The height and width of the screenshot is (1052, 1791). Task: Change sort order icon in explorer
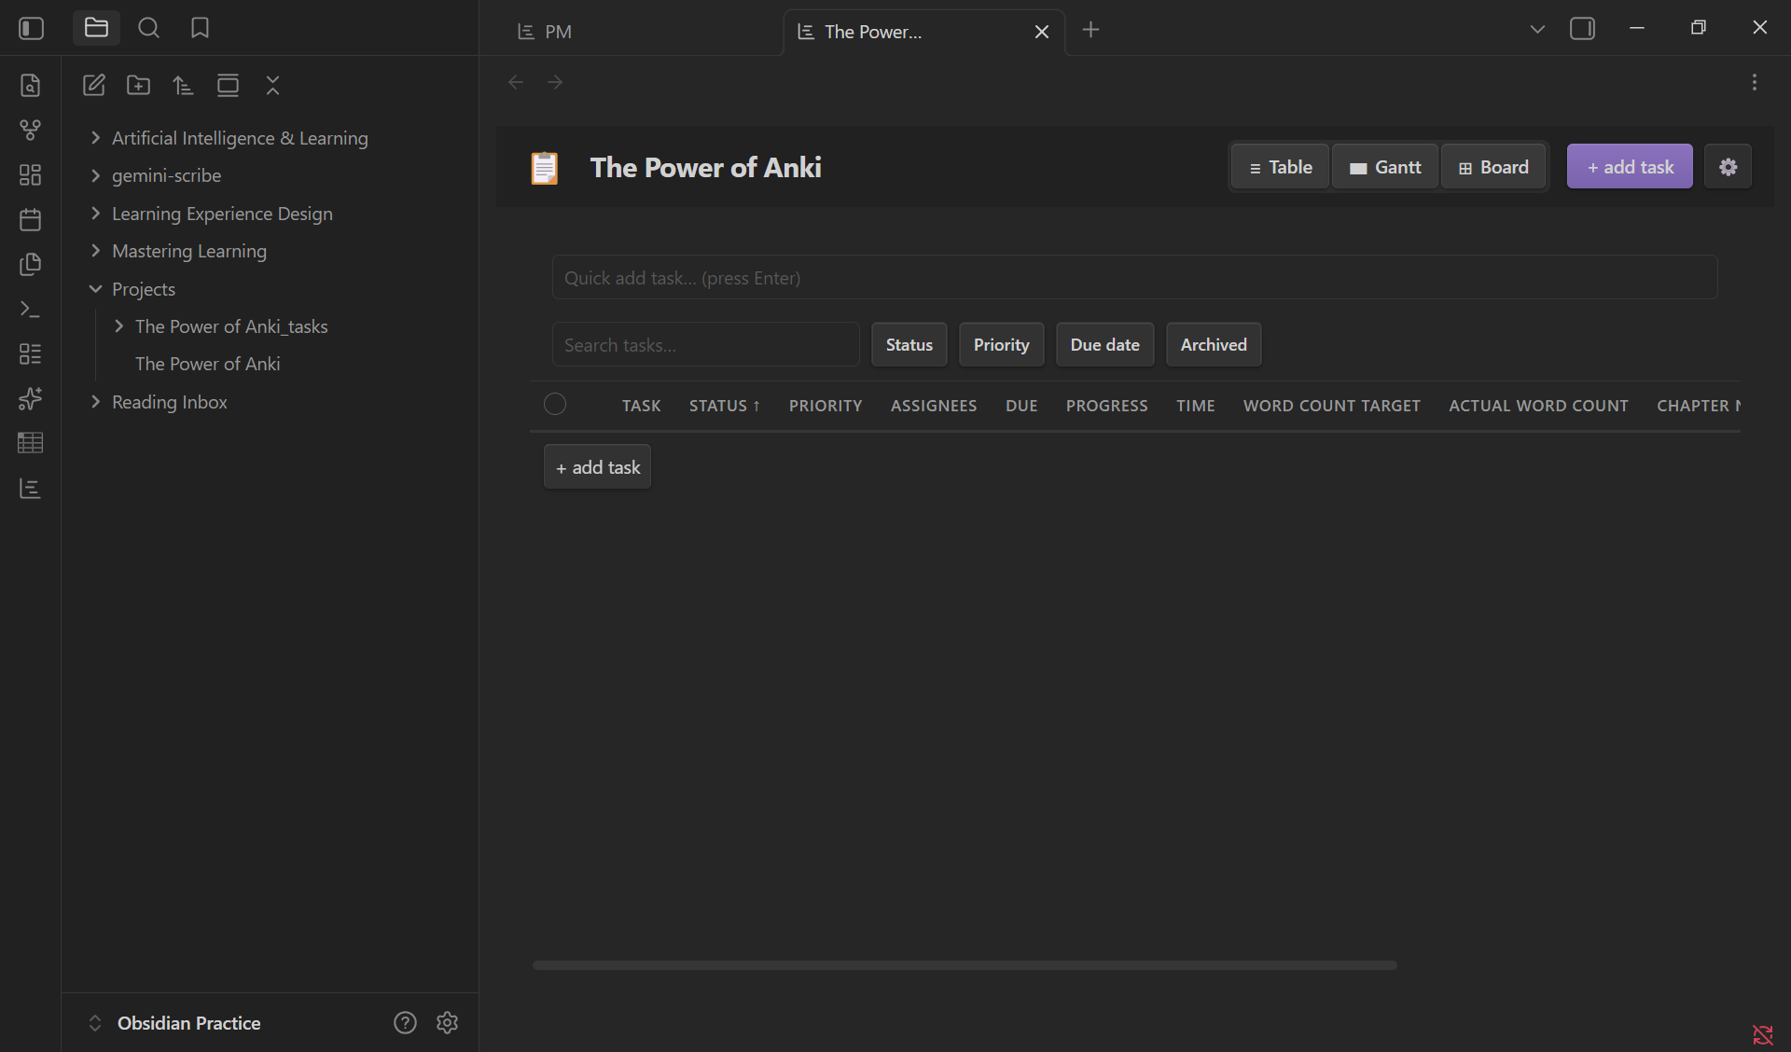click(x=183, y=85)
